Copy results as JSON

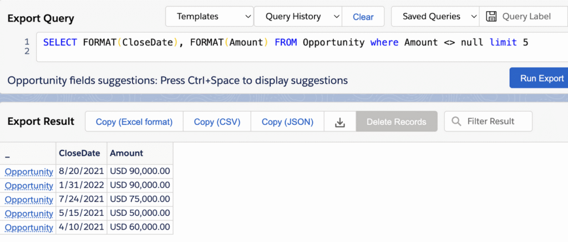[x=287, y=122]
